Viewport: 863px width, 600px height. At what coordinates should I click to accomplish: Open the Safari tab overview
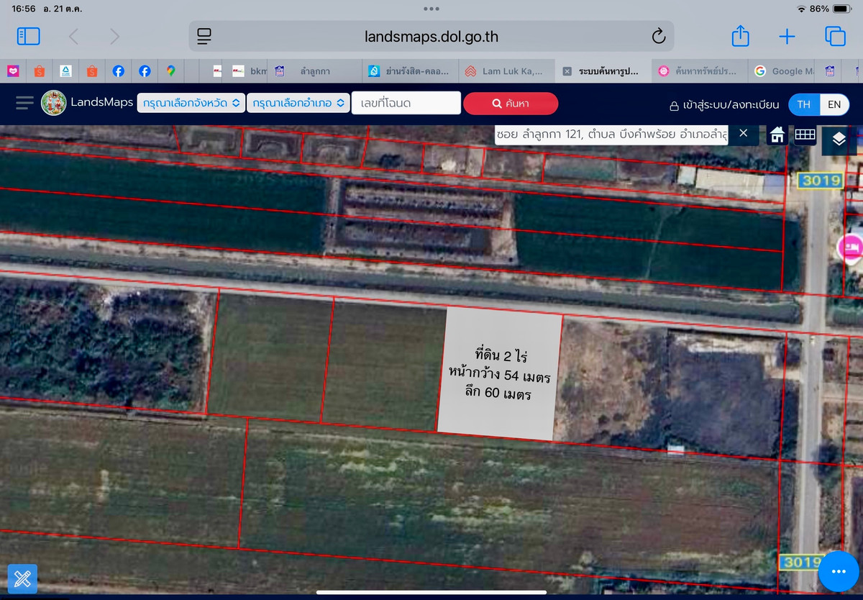(834, 37)
